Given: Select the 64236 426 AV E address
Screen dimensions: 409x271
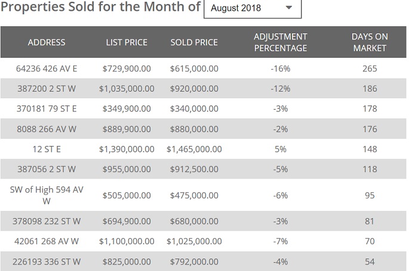Looking at the screenshot, I should 47,68.
